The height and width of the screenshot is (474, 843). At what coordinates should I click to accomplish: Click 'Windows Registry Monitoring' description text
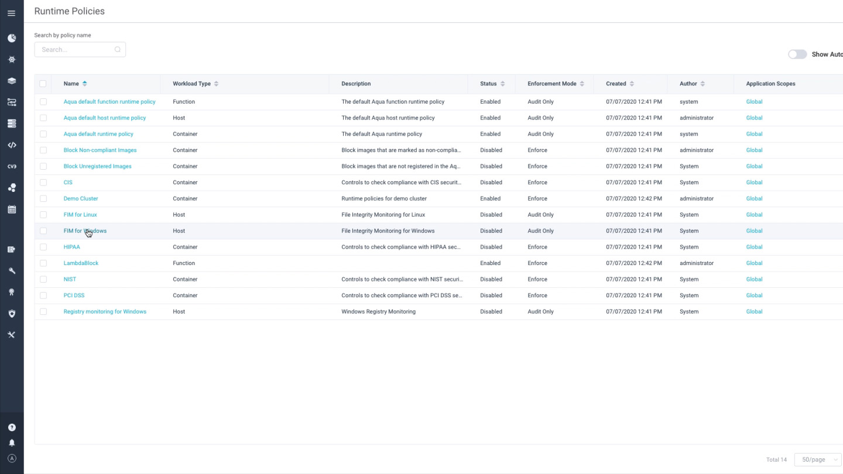pyautogui.click(x=378, y=311)
